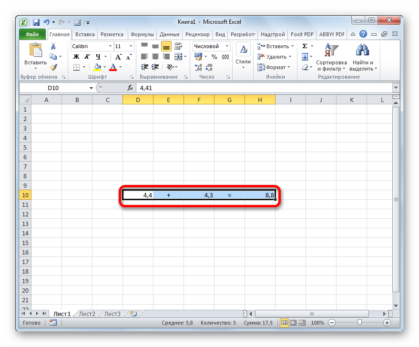
Task: Click the percent style icon
Action: coord(214,57)
